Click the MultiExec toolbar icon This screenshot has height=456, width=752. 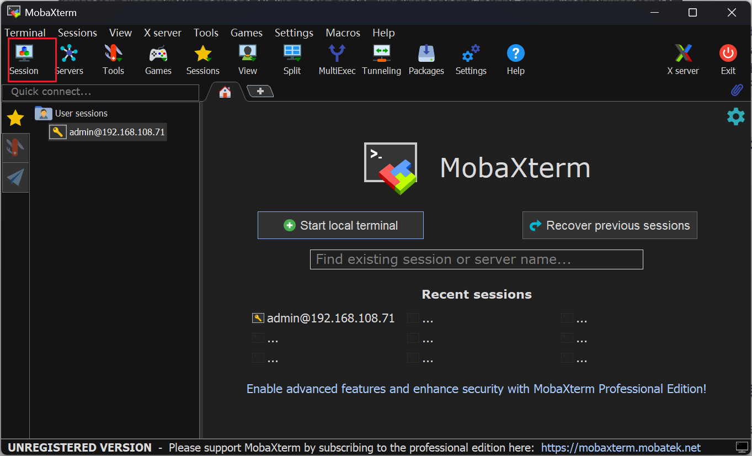tap(337, 60)
